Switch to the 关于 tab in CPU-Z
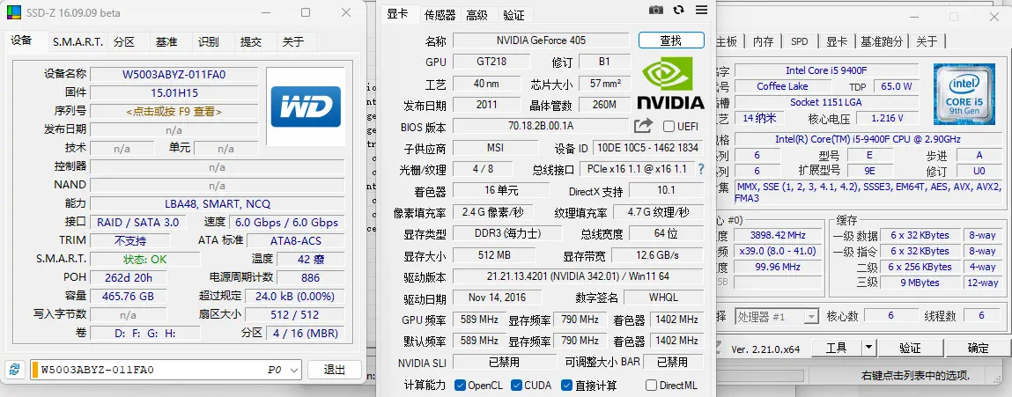Viewport: 1012px width, 397px height. point(927,41)
